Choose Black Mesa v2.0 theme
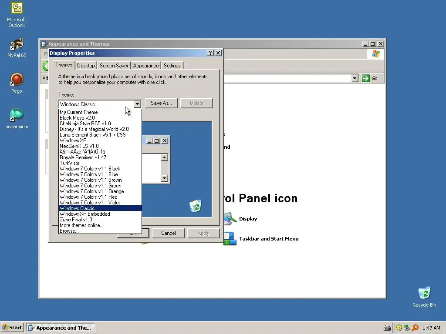The image size is (446, 334). click(100, 118)
